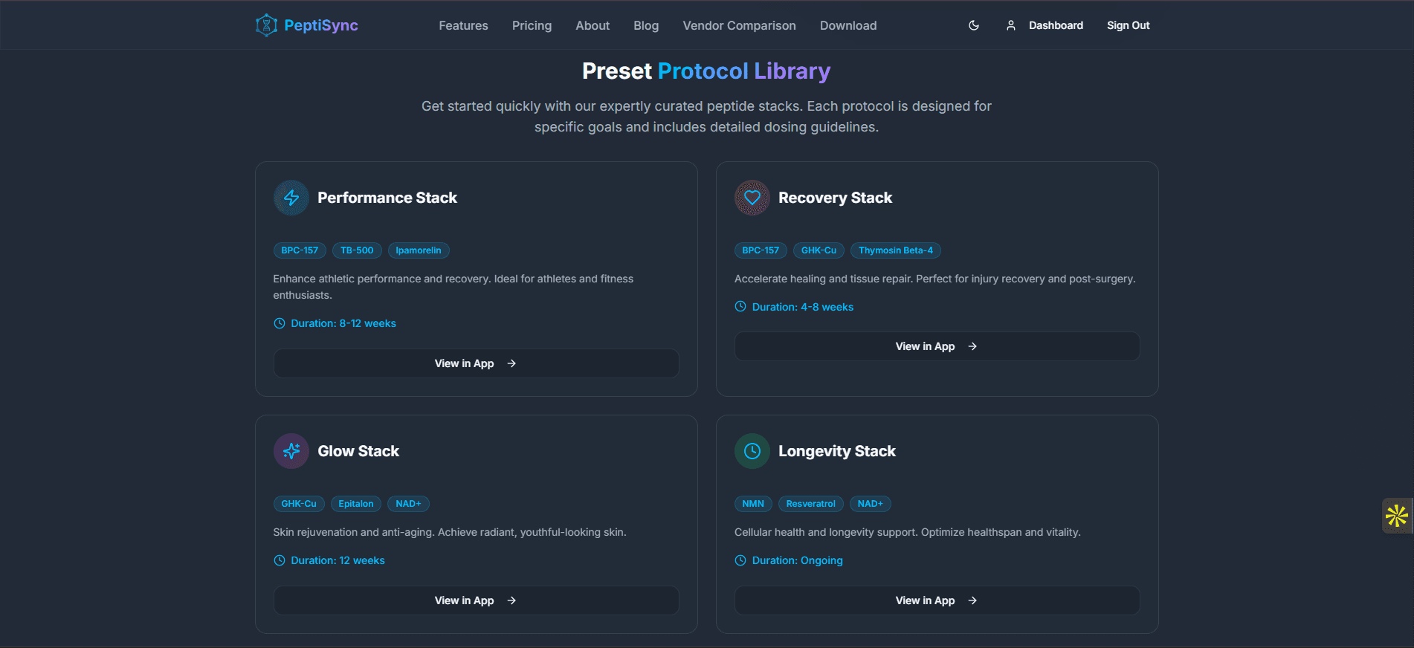The image size is (1414, 648).
Task: Click BPC-157 tag in Performance Stack
Action: [300, 250]
